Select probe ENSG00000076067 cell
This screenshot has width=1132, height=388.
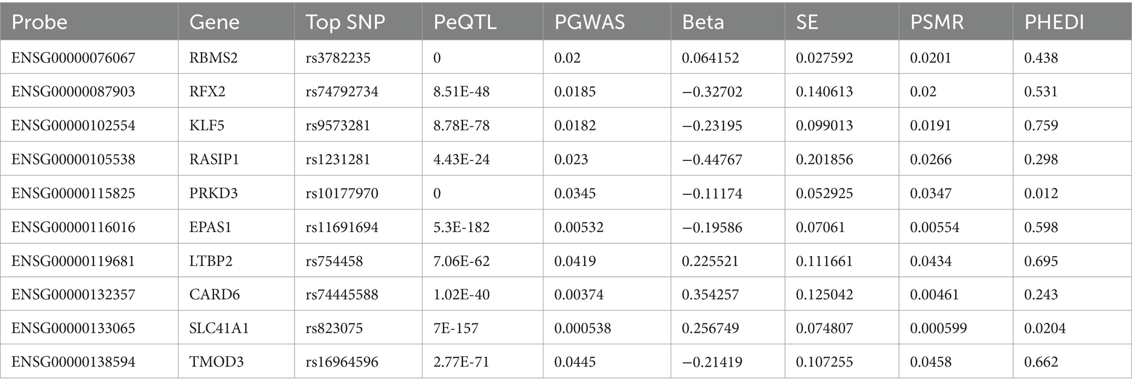[73, 58]
